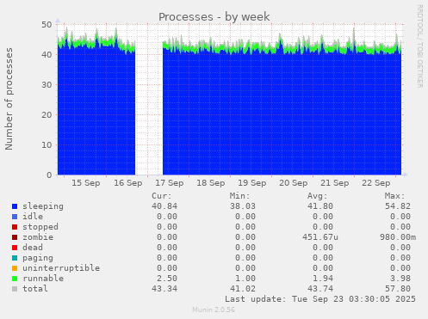Click sleeping maximum value 54.82
The height and width of the screenshot is (319, 428).
coord(398,206)
